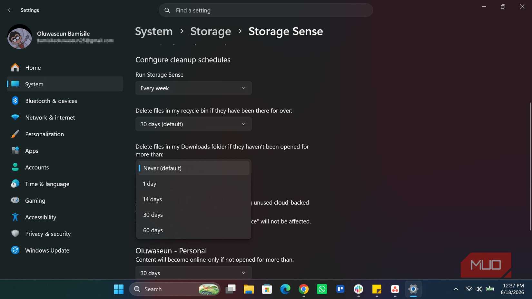Viewport: 532px width, 299px height.
Task: Open Windows Update settings page
Action: coord(65,250)
